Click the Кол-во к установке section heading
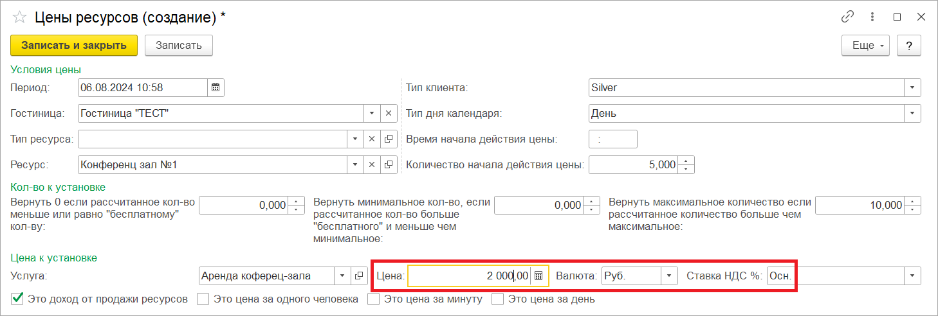The height and width of the screenshot is (316, 938). click(58, 187)
